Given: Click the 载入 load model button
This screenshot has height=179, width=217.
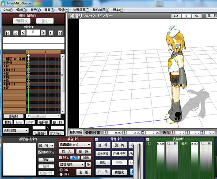Looking at the screenshot, I should [66, 151].
